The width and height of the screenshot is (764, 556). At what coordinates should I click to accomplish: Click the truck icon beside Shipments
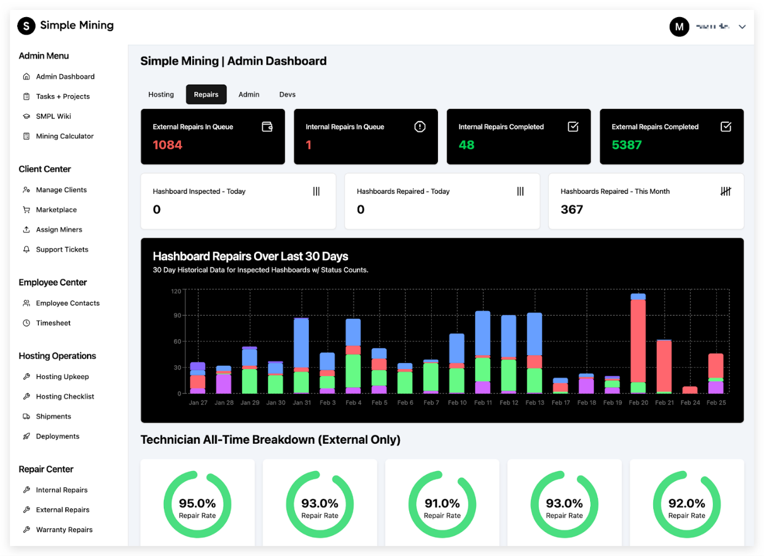(x=26, y=417)
